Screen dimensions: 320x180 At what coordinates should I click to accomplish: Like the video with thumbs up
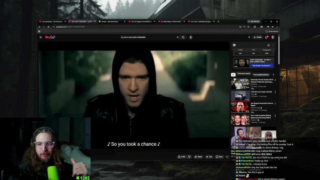pos(181,157)
